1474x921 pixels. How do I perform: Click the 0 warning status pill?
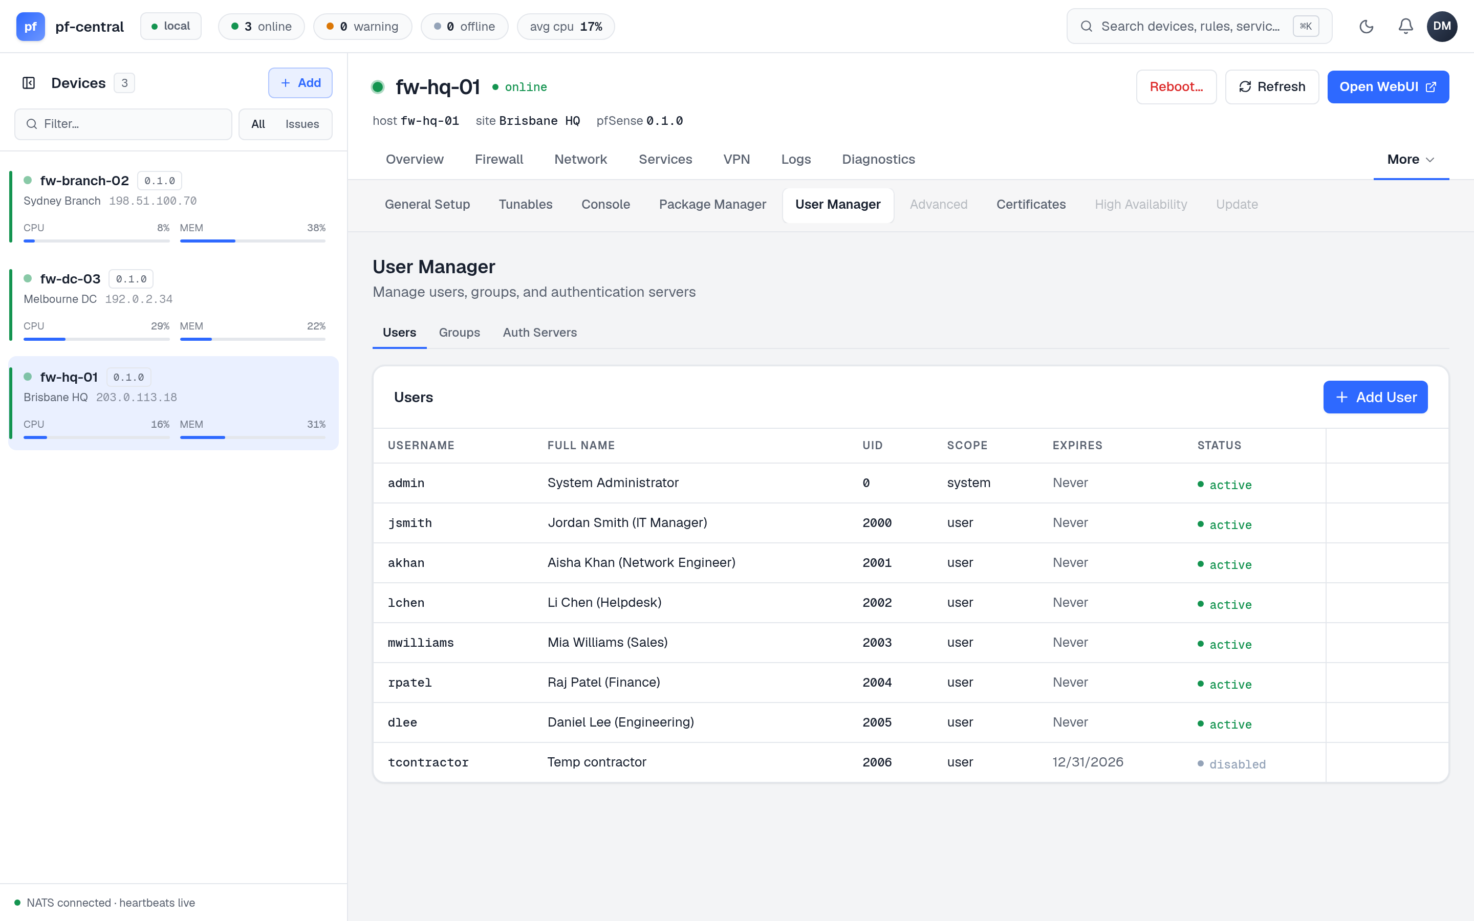click(x=362, y=26)
